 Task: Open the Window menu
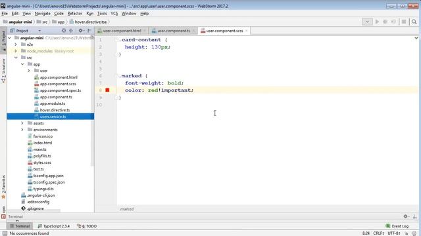pos(129,13)
